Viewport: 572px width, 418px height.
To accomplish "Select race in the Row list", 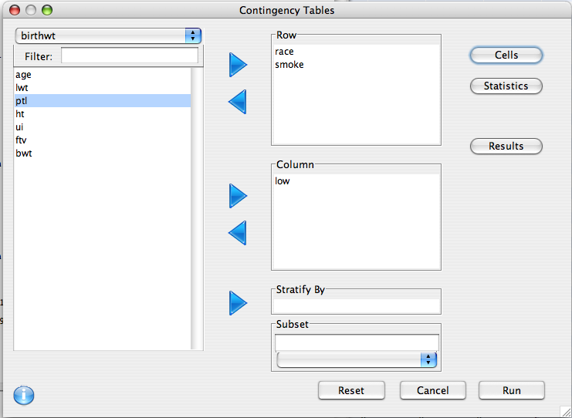I will pos(356,52).
